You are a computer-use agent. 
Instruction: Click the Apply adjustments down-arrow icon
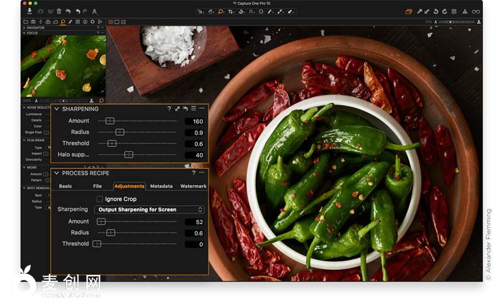click(427, 12)
